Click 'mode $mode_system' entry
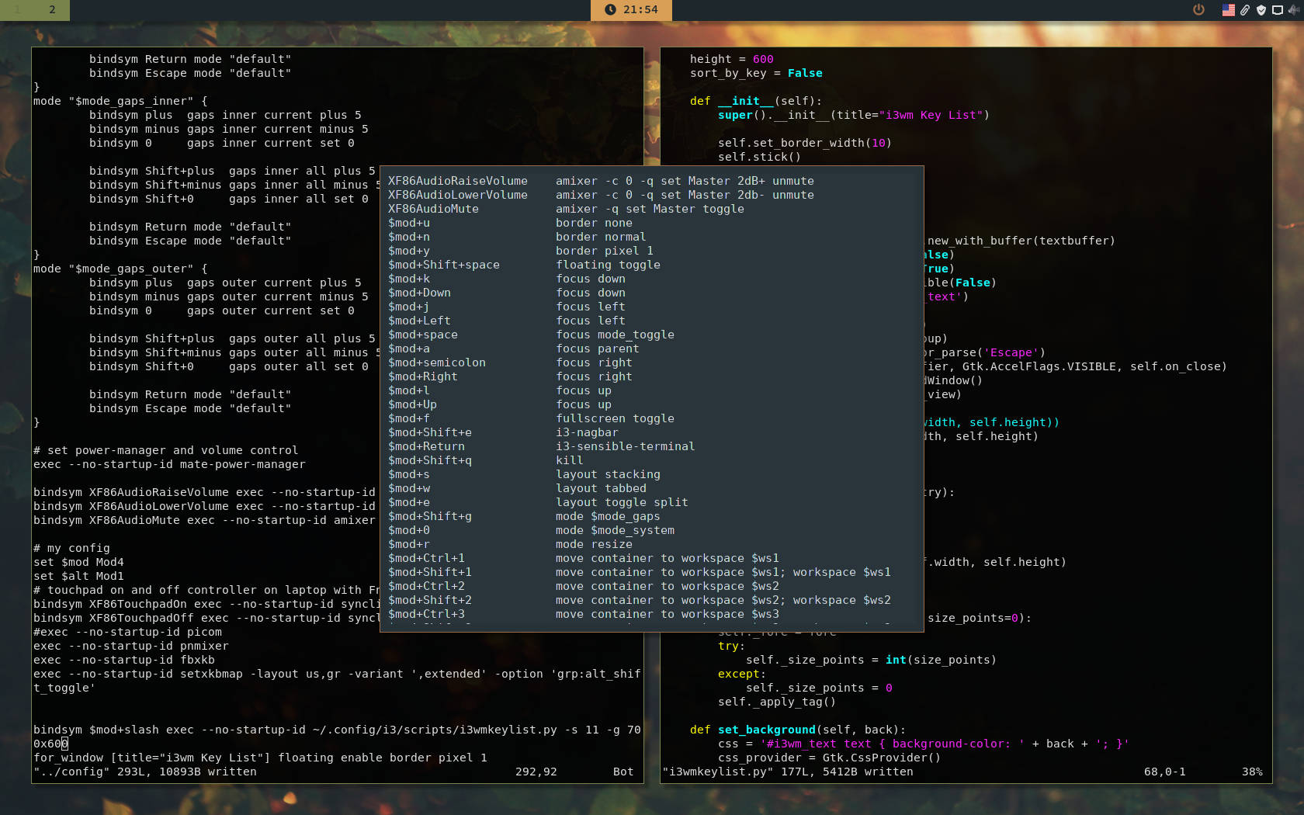The height and width of the screenshot is (815, 1304). (615, 530)
